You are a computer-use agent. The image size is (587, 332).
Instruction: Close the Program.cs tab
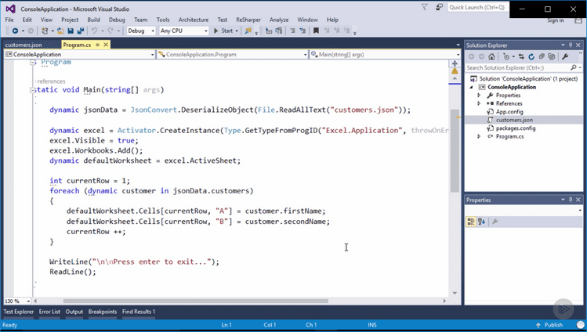pos(106,45)
